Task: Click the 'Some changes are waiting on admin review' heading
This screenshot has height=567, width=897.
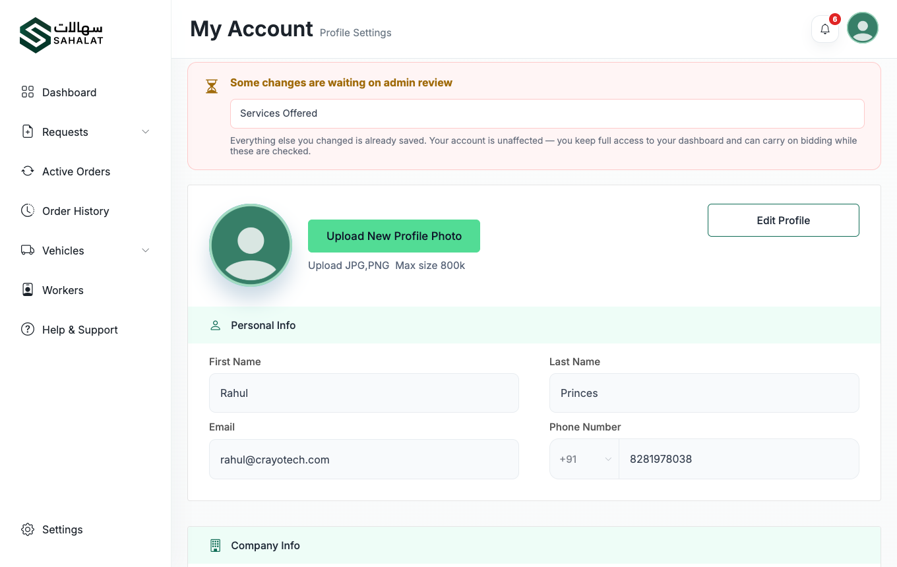Action: tap(341, 82)
